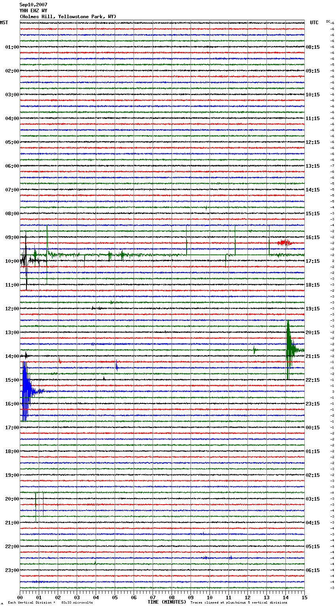Viewport: 336px width, 608px height.
Task: Click minute tick '06' on the time axis
Action: 134,597
